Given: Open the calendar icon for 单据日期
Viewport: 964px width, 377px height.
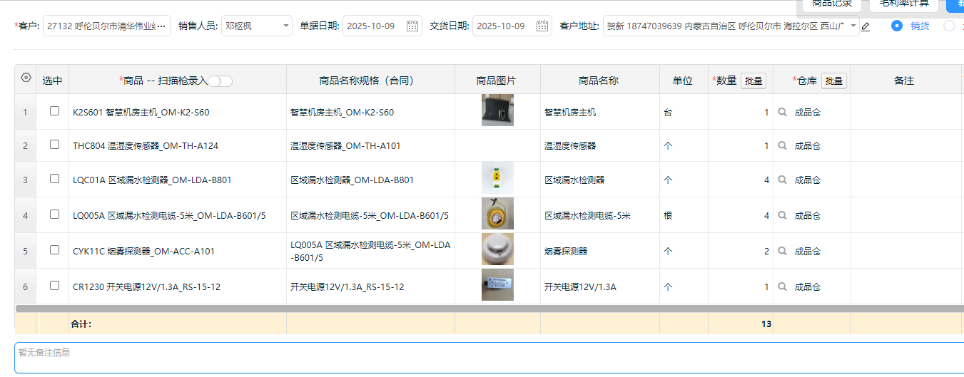Looking at the screenshot, I should pyautogui.click(x=412, y=26).
